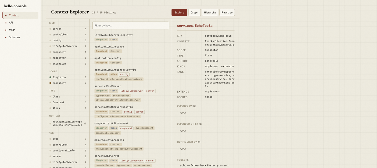Toggle the Constant type filter
This screenshot has width=377, height=168.
pyautogui.click(x=68, y=102)
